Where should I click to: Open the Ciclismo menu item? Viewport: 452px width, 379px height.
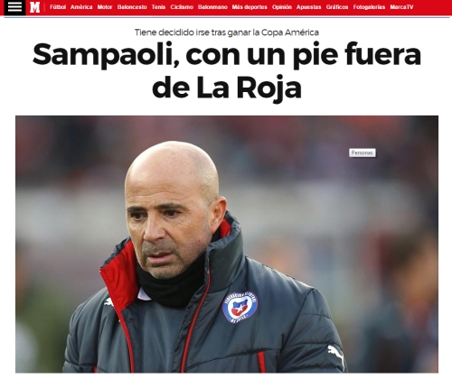tap(182, 7)
